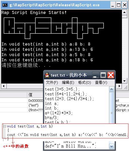Open the 格式(O) menu
Screen dimensions: 129x151
(x=84, y=83)
